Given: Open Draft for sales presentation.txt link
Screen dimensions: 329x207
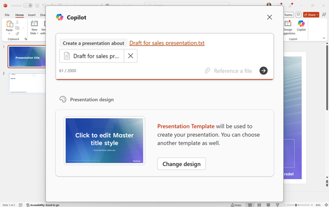Looking at the screenshot, I should [x=167, y=43].
